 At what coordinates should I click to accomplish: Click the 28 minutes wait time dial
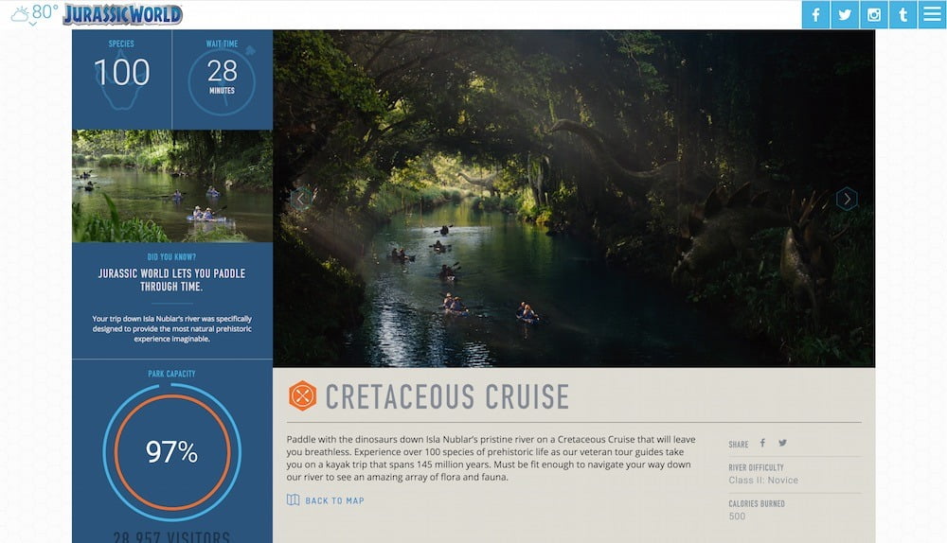tap(222, 81)
